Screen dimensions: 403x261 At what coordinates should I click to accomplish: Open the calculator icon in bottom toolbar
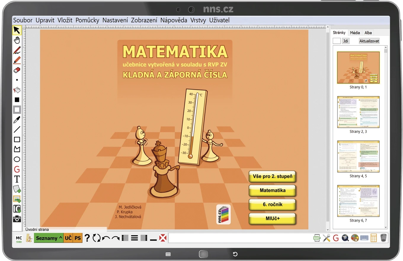pos(374,238)
